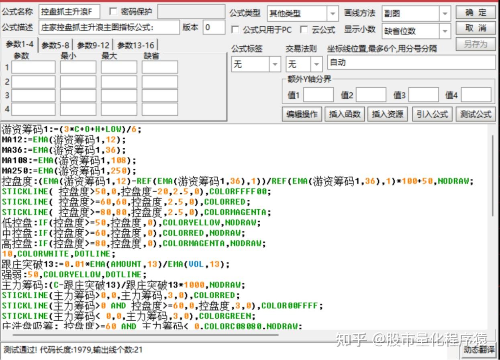500x360 pixels.
Task: Click row 1 参数 name field
Action: click(33, 67)
